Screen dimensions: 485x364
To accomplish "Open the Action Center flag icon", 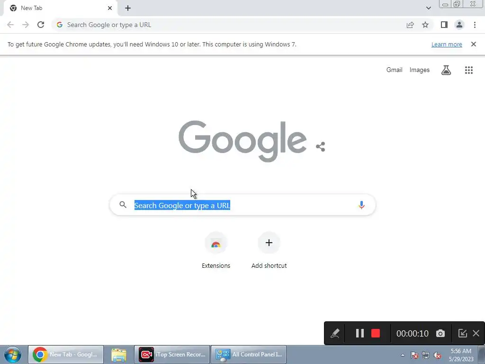I will pos(414,355).
